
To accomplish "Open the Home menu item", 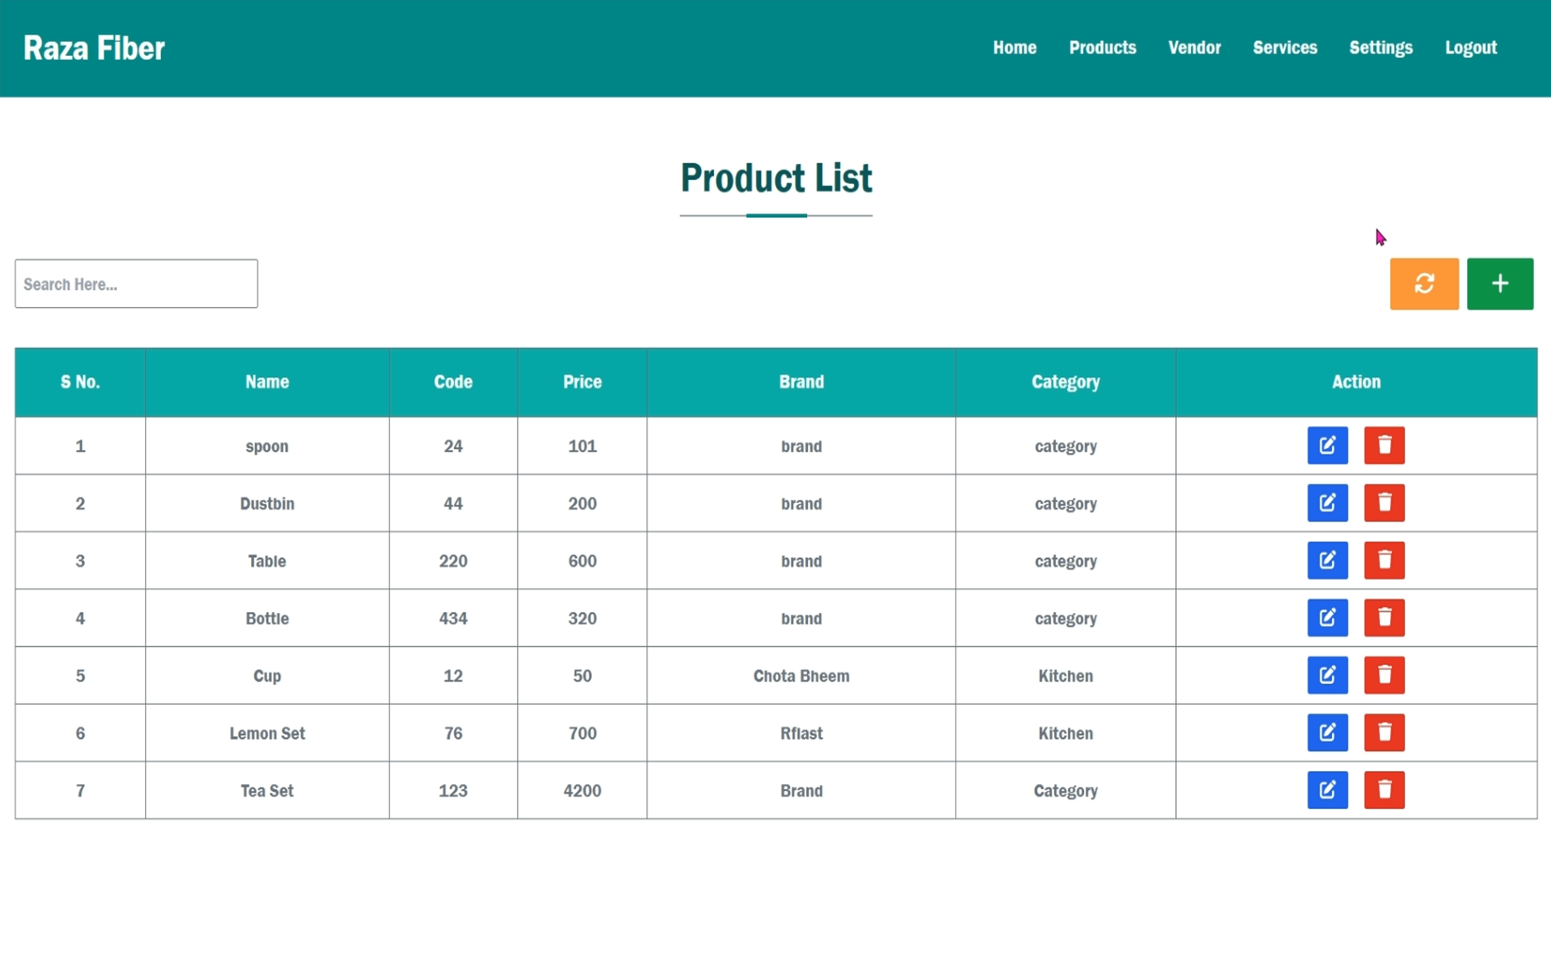I will pos(1015,48).
